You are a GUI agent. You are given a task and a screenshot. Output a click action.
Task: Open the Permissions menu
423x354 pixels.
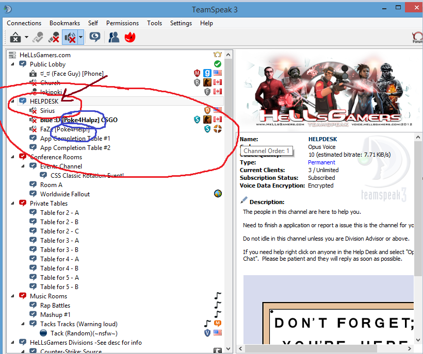tap(122, 23)
